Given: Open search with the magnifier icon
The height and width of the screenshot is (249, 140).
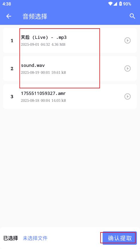Looking at the screenshot, I should tap(132, 16).
